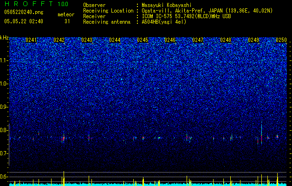Image resolution: width=292 pixels, height=186 pixels.
Task: Click the 0248 time marker
Action: pos(226,40)
